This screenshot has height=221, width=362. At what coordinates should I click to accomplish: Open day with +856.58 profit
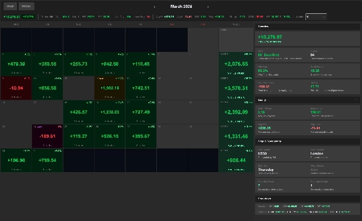coord(47,88)
